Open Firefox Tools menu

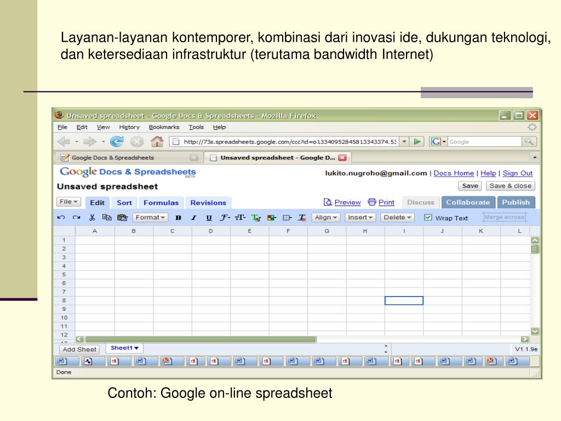pyautogui.click(x=196, y=127)
